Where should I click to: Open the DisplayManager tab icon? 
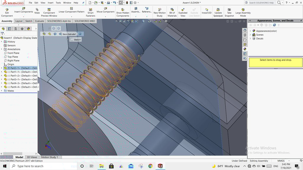[x=28, y=29]
